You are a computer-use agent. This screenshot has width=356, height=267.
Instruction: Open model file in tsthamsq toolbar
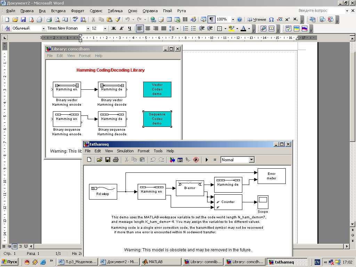pos(99,160)
